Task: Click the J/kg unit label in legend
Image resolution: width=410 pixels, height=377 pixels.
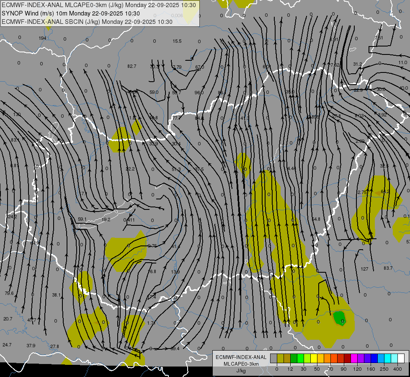Action: click(x=241, y=371)
